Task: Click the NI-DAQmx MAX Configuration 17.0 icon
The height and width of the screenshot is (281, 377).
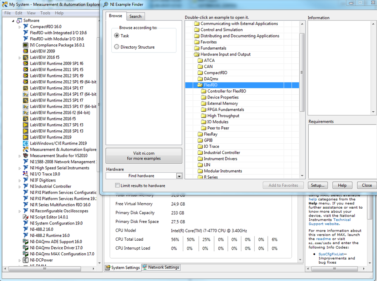Action: (25, 253)
